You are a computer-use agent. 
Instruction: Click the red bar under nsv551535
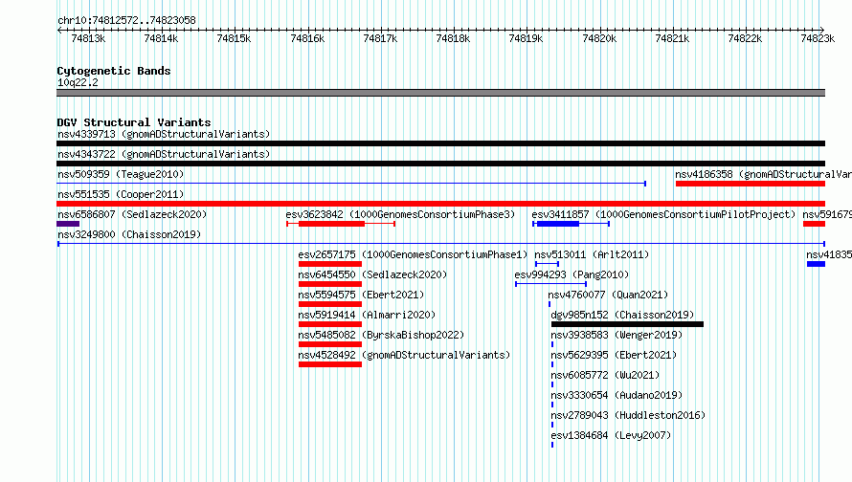[440, 204]
